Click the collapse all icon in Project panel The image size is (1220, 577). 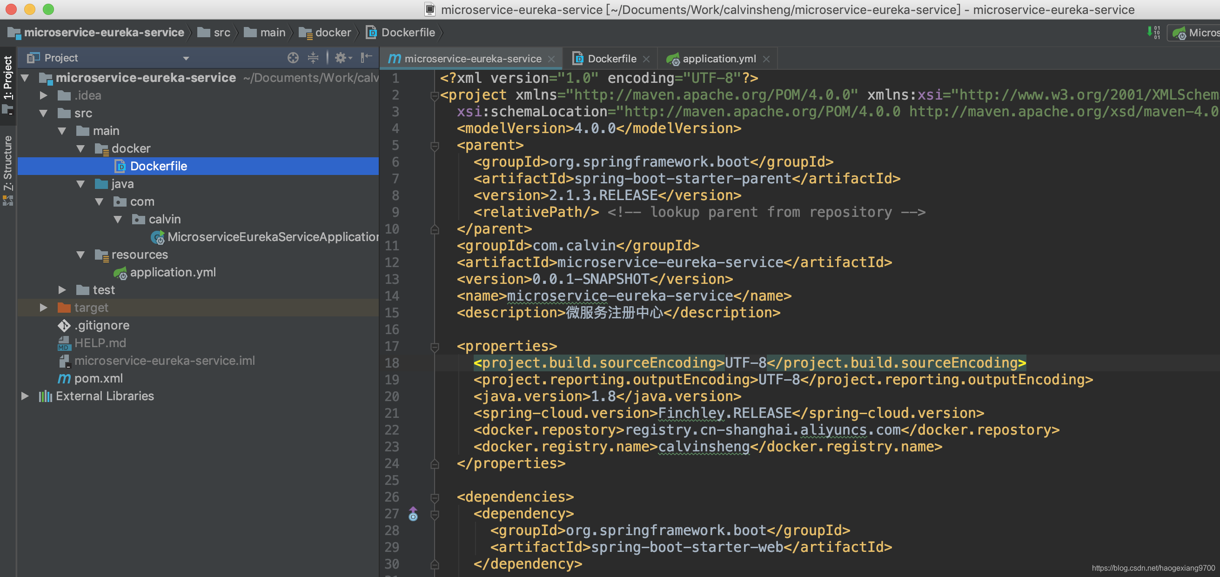coord(313,58)
